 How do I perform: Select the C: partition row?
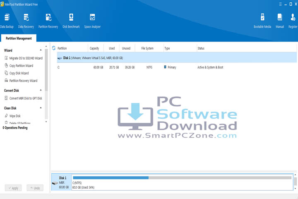click(177, 67)
